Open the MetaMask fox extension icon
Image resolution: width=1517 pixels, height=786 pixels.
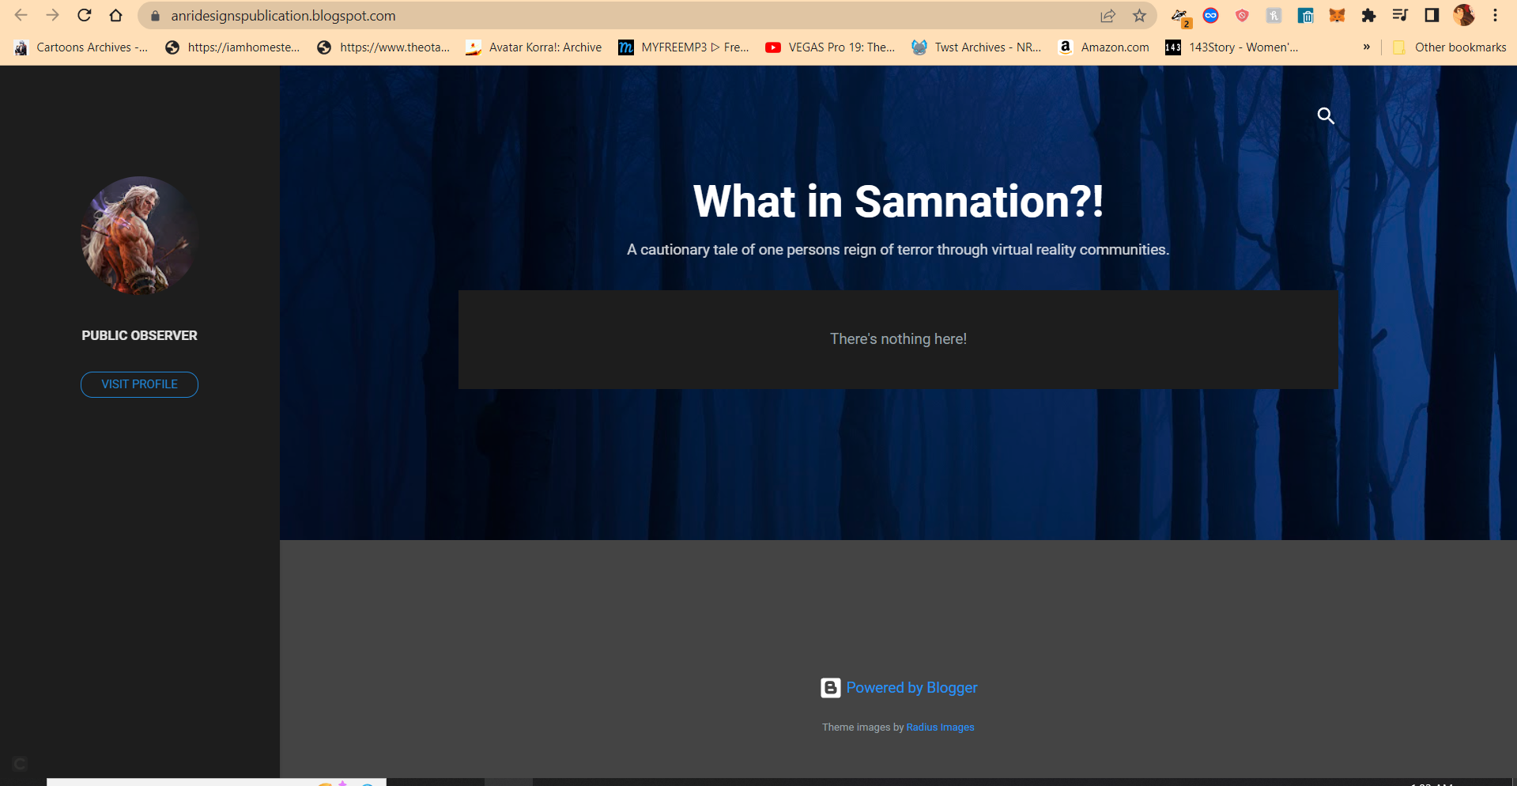[1337, 16]
